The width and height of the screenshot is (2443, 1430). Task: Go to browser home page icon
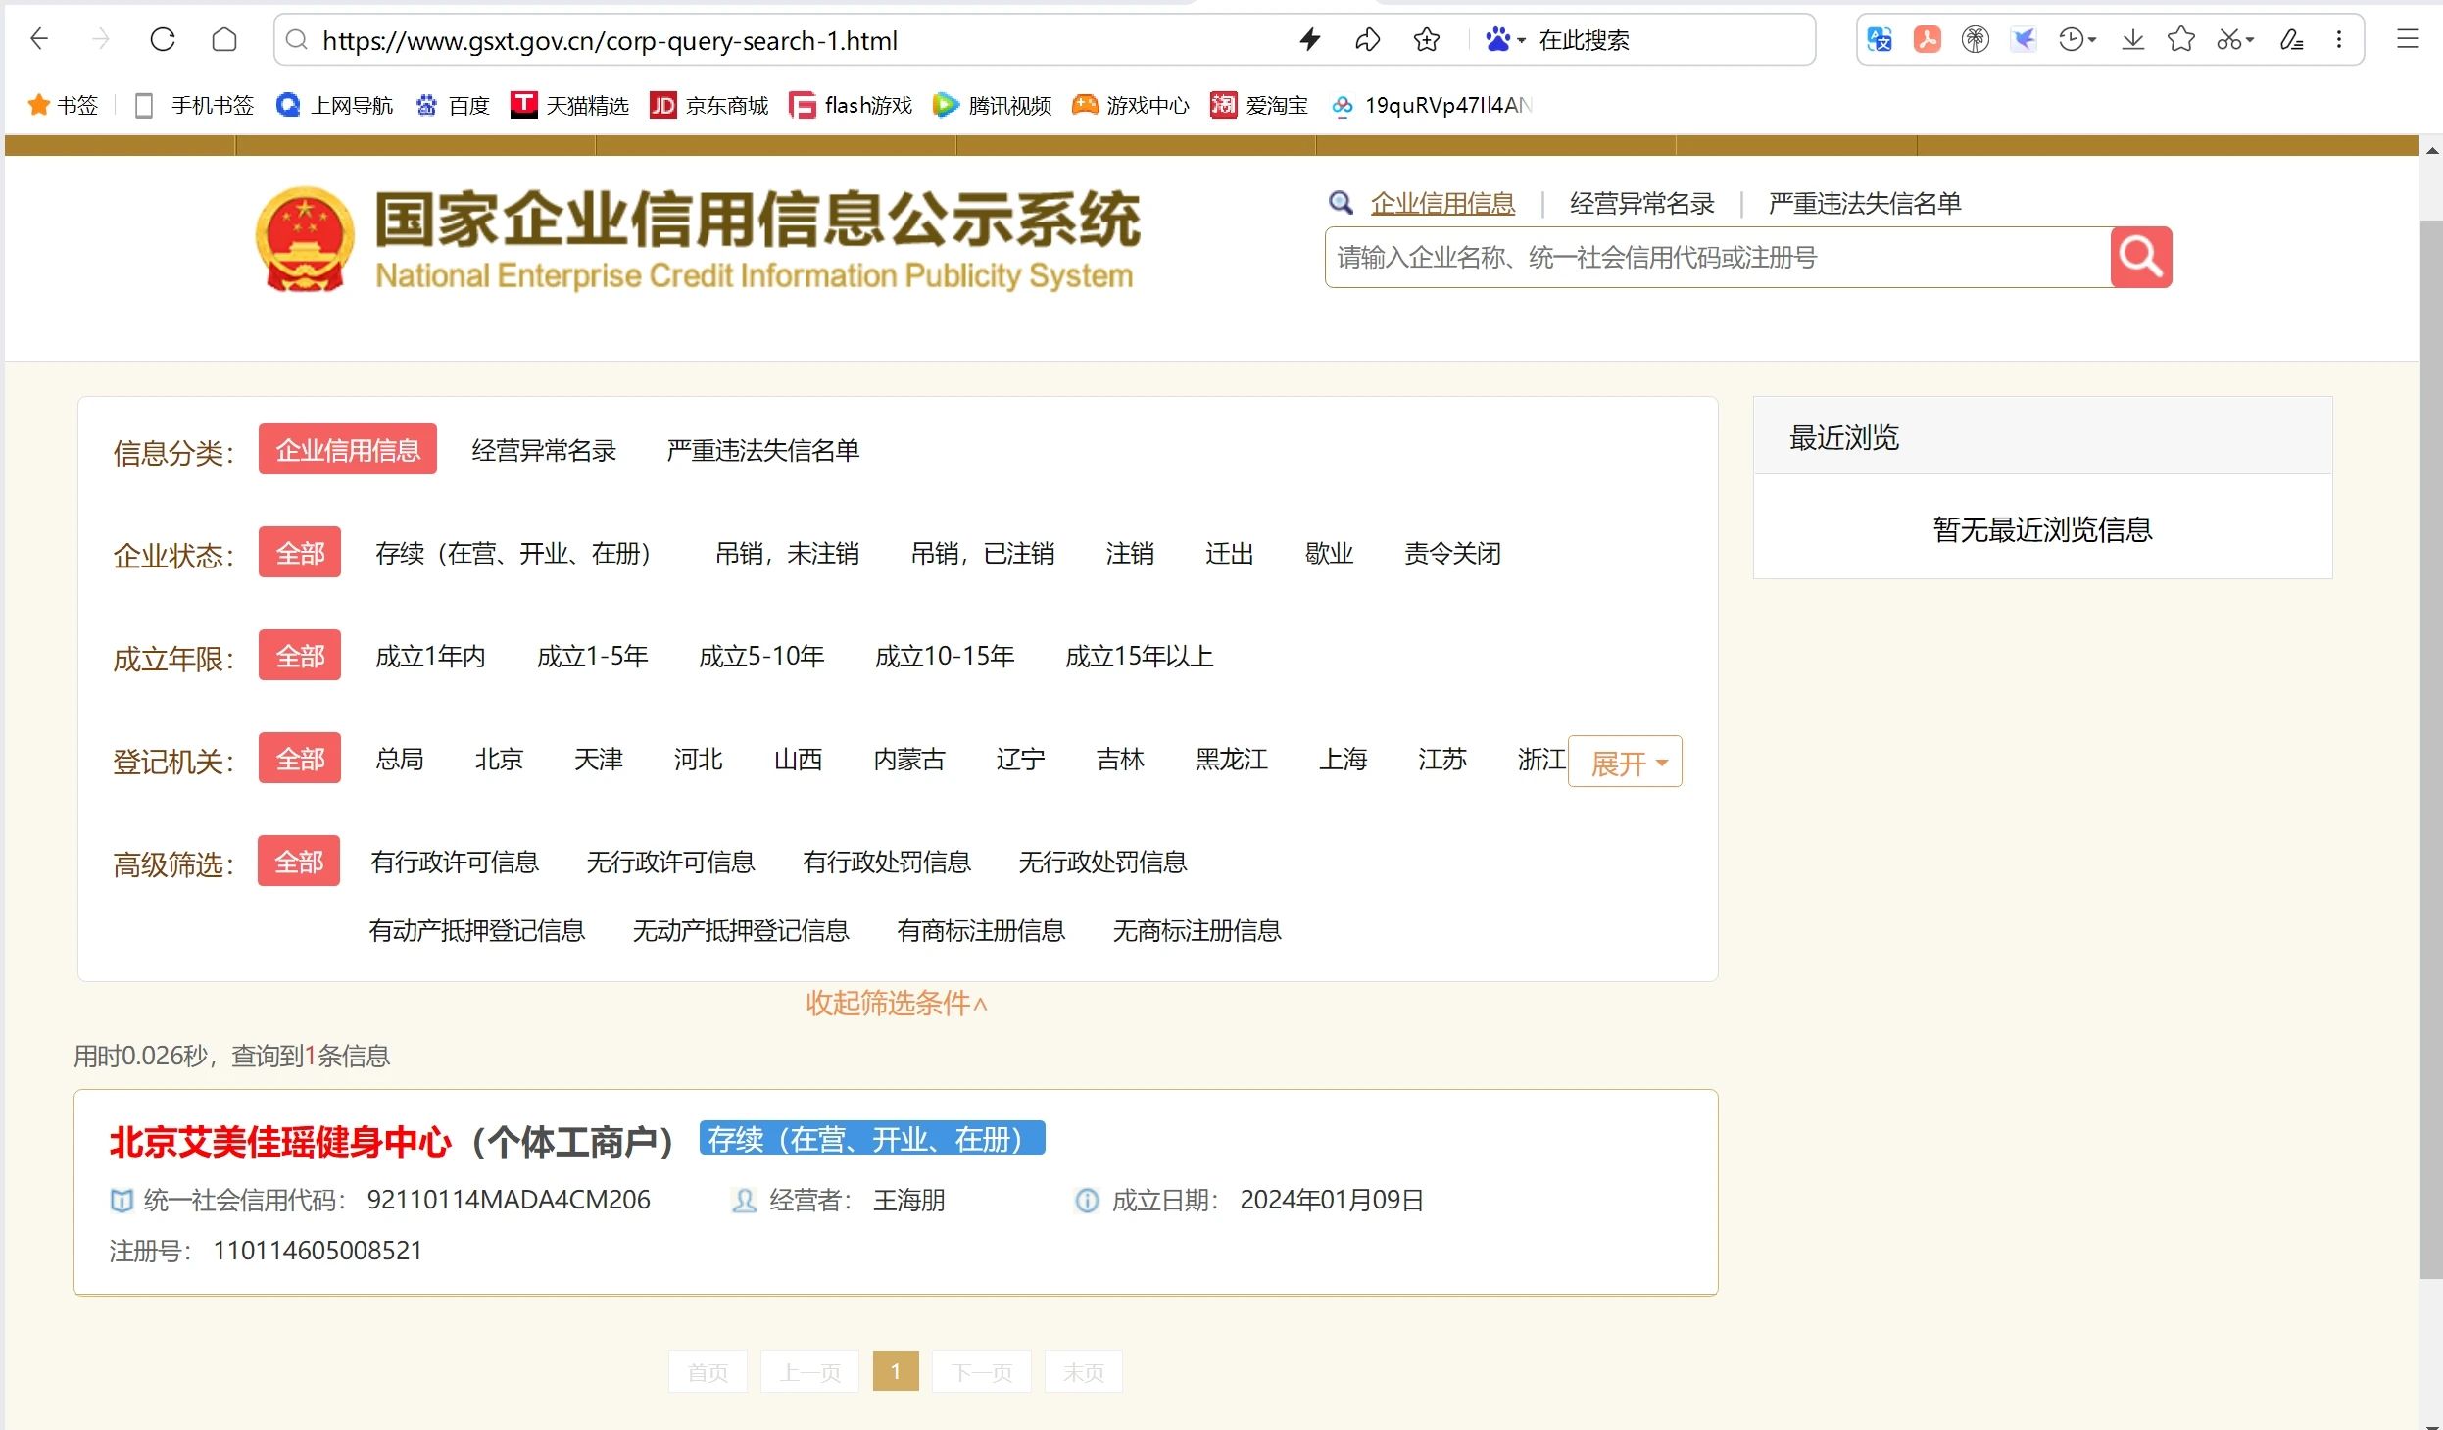coord(224,40)
